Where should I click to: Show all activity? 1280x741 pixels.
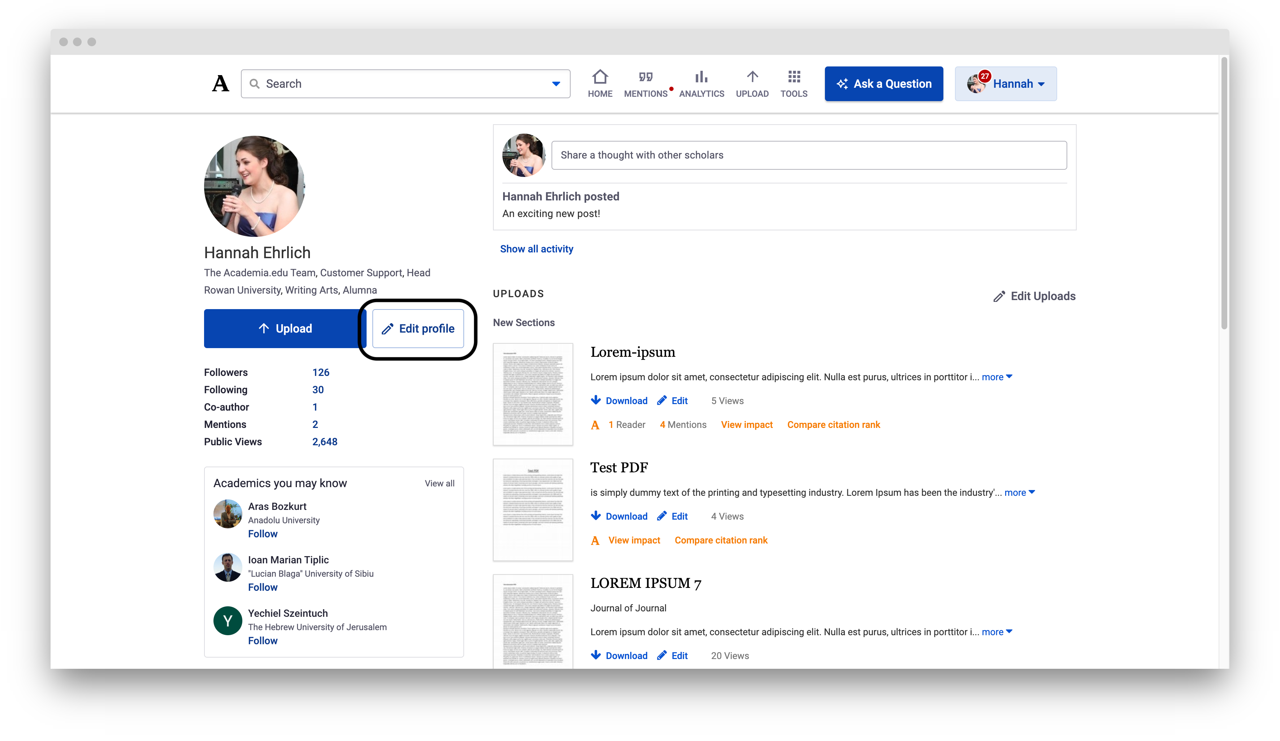(x=536, y=248)
